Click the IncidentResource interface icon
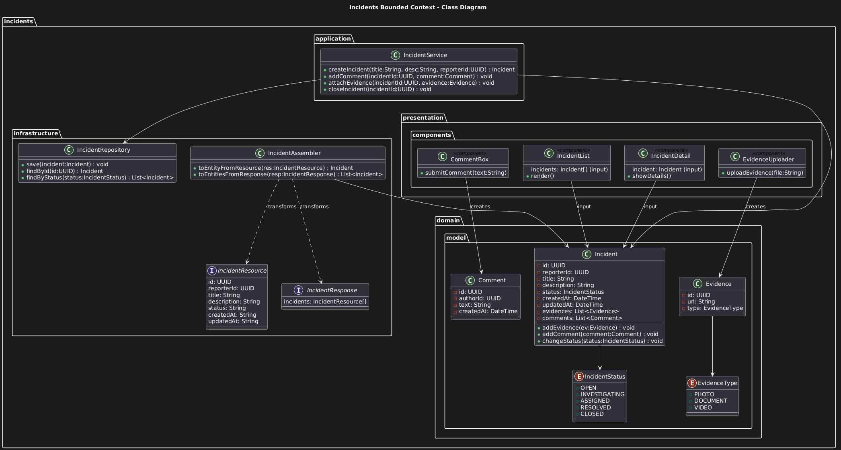 [212, 271]
